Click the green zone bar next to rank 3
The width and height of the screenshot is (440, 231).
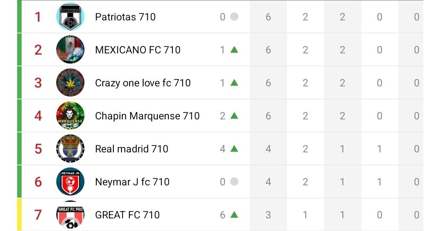coord(19,83)
